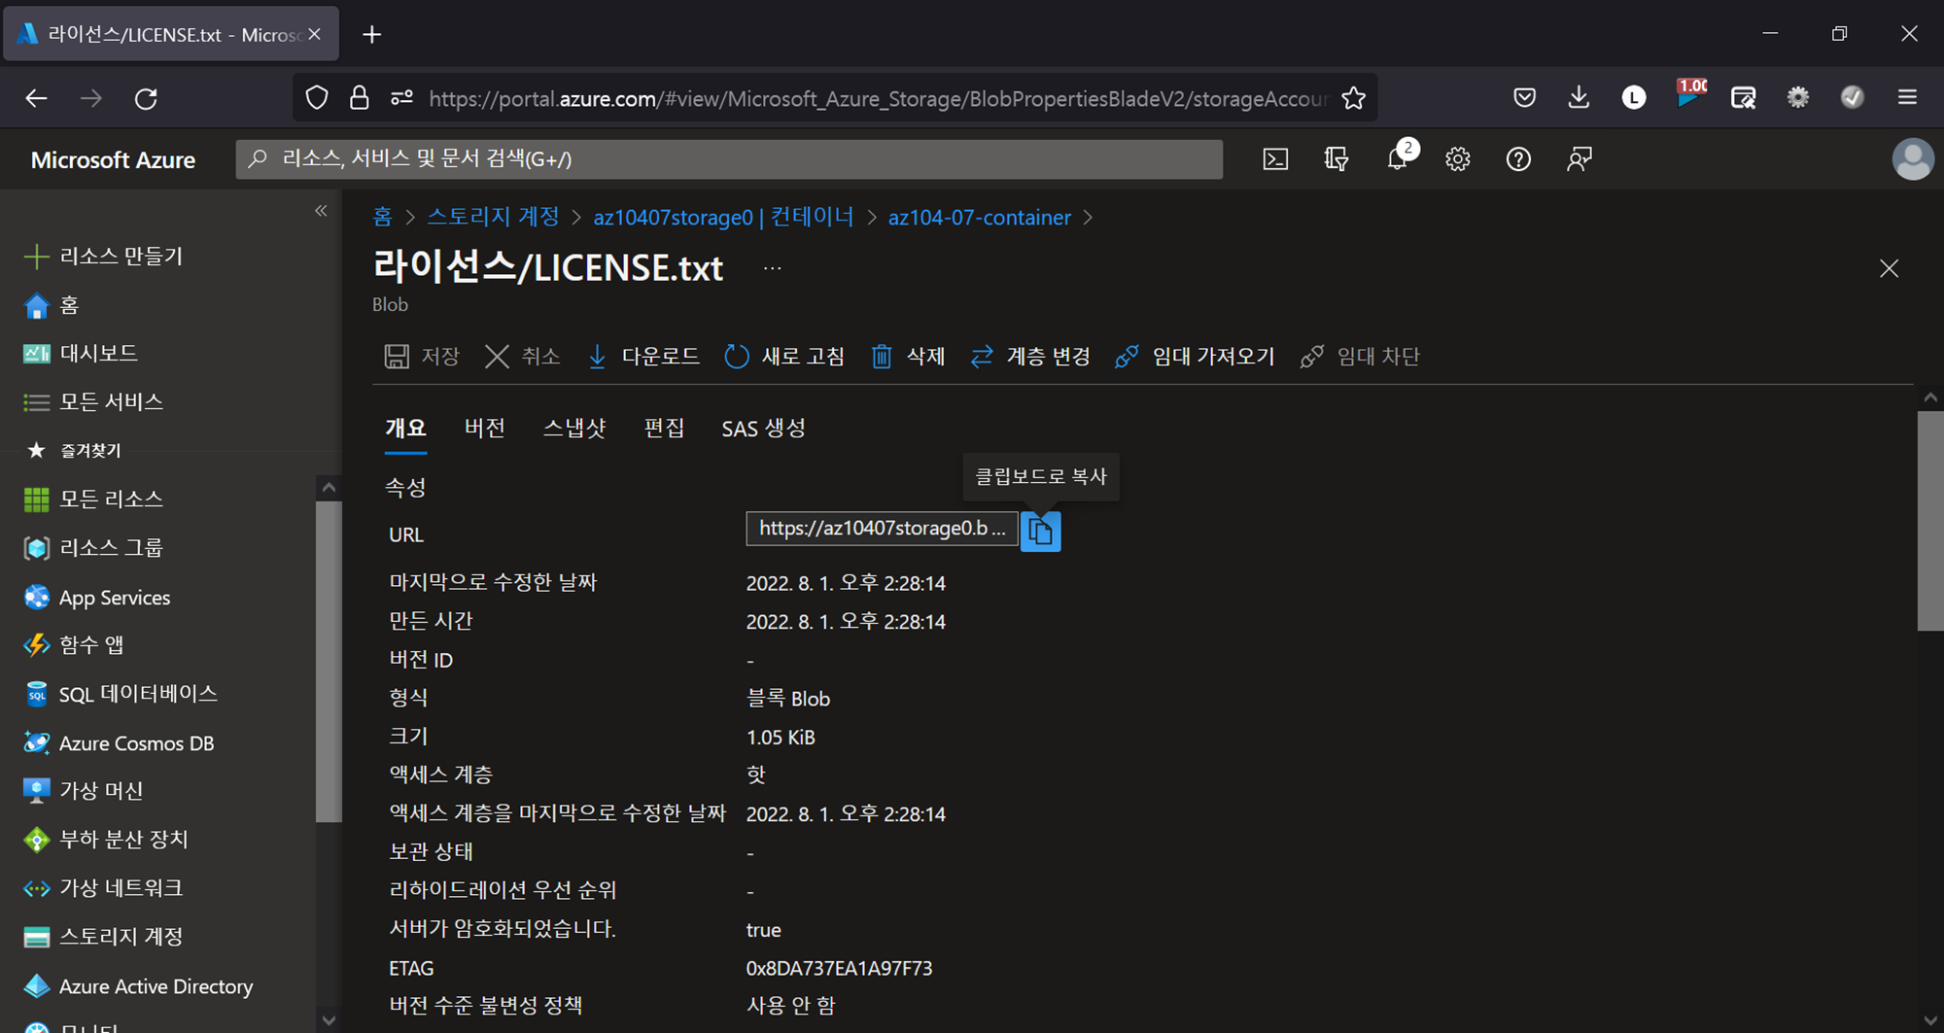This screenshot has height=1033, width=1944.
Task: Click the 리소스 만들기 plus item
Action: (x=103, y=256)
